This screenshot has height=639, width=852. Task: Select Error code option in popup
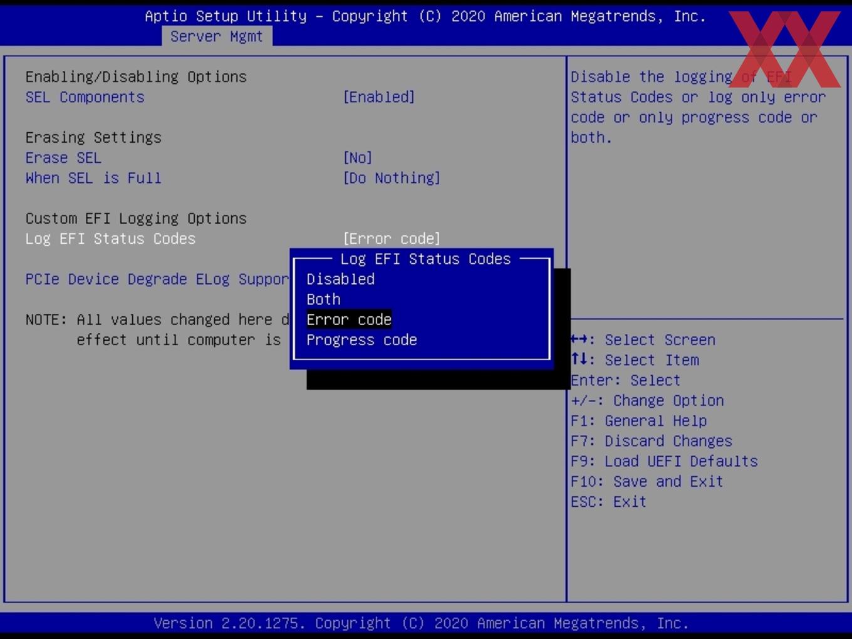click(349, 319)
